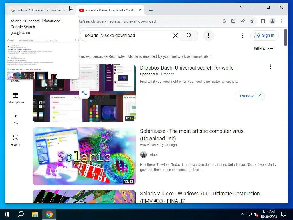Image resolution: width=293 pixels, height=220 pixels.
Task: Open the search Filters
Action: (x=263, y=48)
